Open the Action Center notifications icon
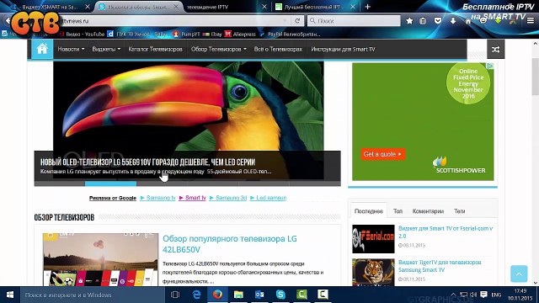 pos(483,295)
